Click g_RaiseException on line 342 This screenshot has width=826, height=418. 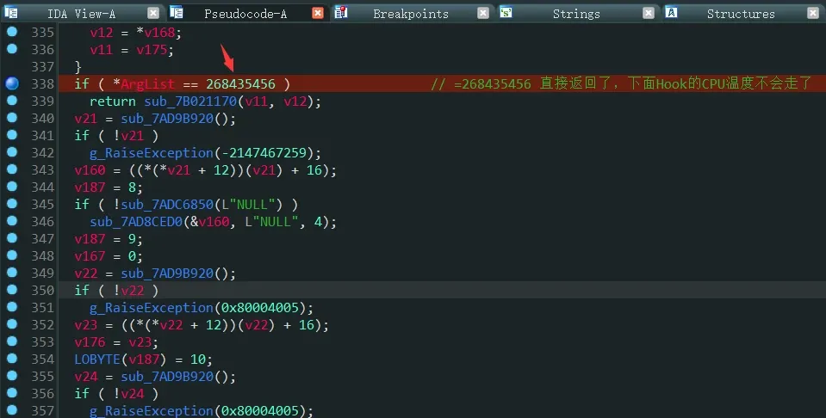152,153
